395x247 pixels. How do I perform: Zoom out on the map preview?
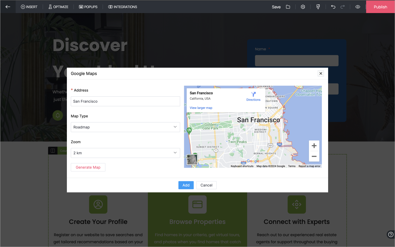click(314, 156)
